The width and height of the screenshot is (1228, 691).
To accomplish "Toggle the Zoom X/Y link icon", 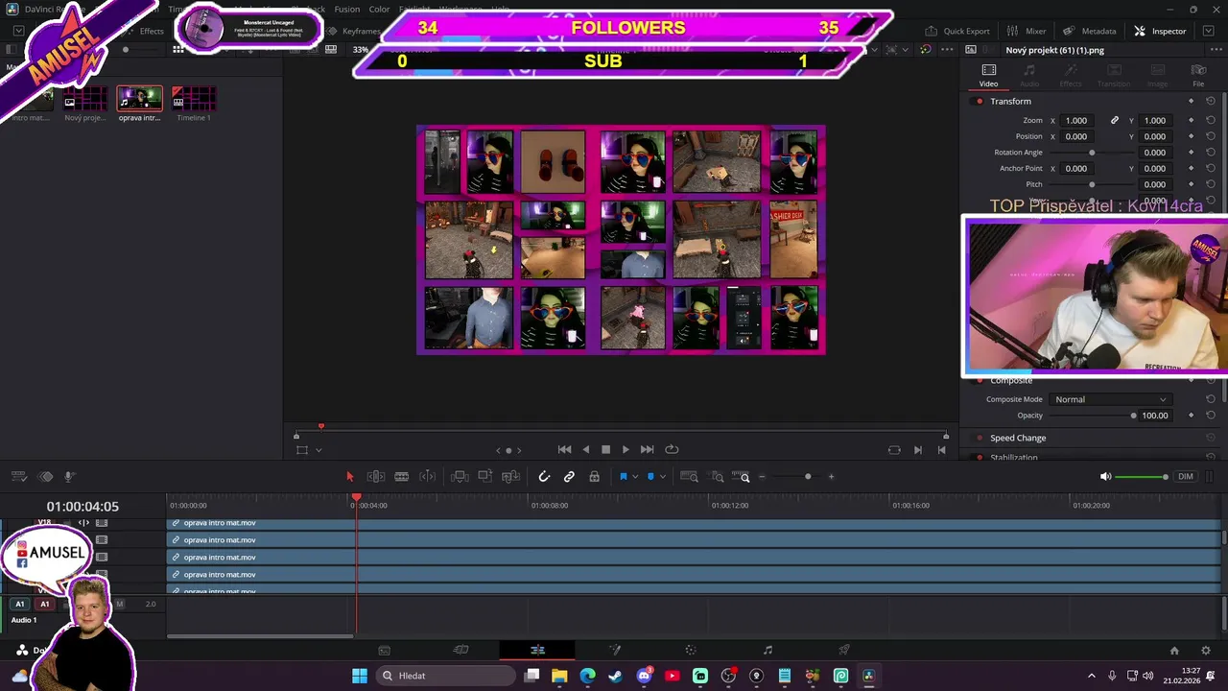I will point(1115,121).
